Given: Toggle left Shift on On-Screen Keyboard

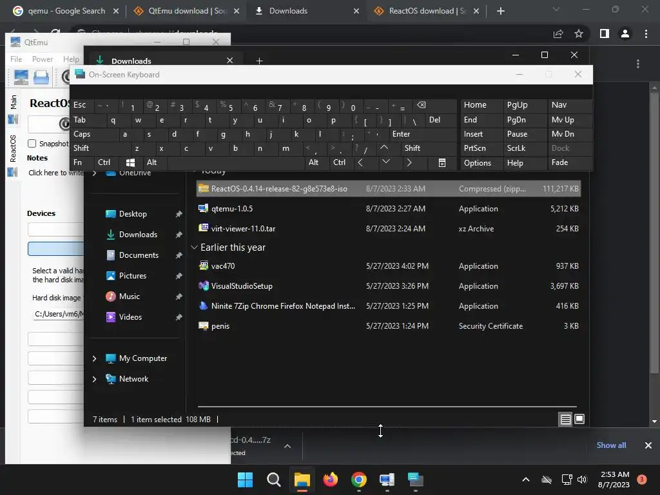Looking at the screenshot, I should 99,148.
